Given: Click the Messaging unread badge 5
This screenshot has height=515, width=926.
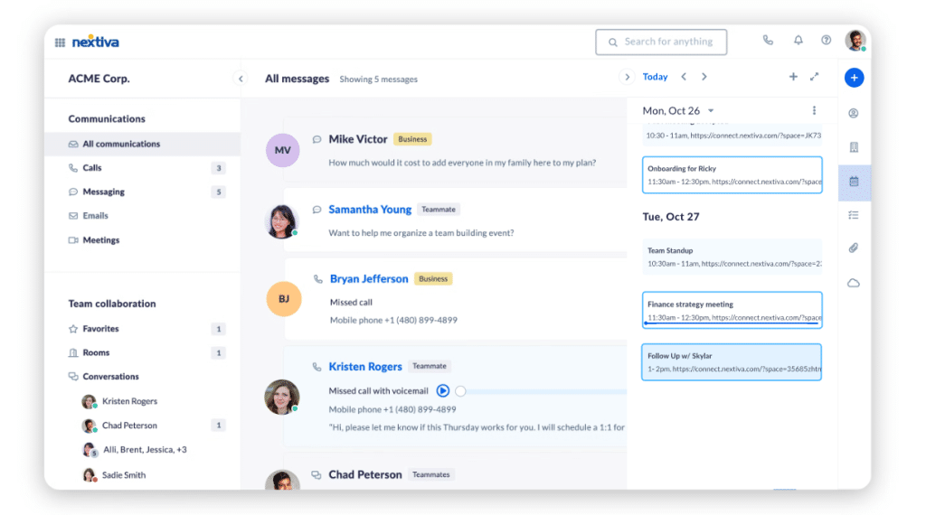Looking at the screenshot, I should (219, 192).
